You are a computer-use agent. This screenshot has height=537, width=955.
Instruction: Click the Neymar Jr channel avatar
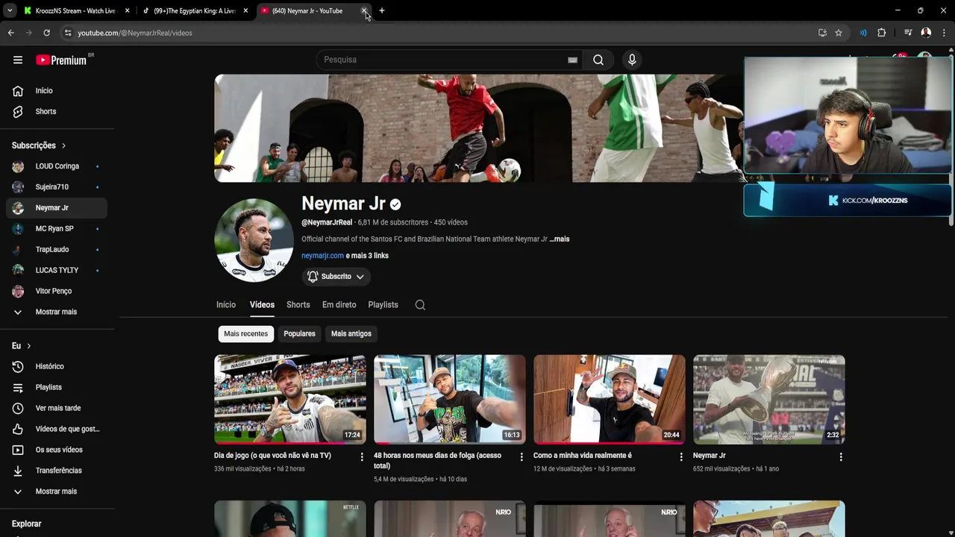(254, 240)
